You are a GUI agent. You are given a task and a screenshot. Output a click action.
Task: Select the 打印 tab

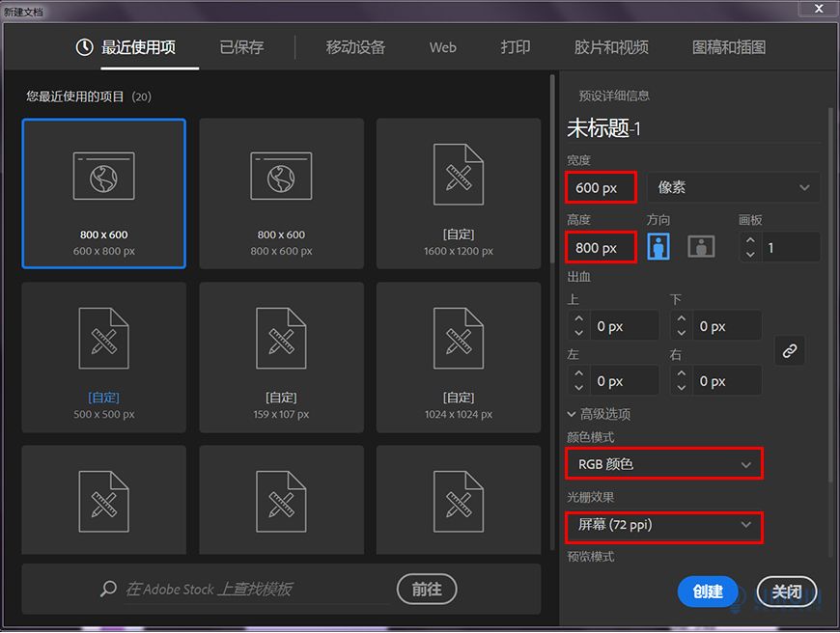pyautogui.click(x=516, y=47)
